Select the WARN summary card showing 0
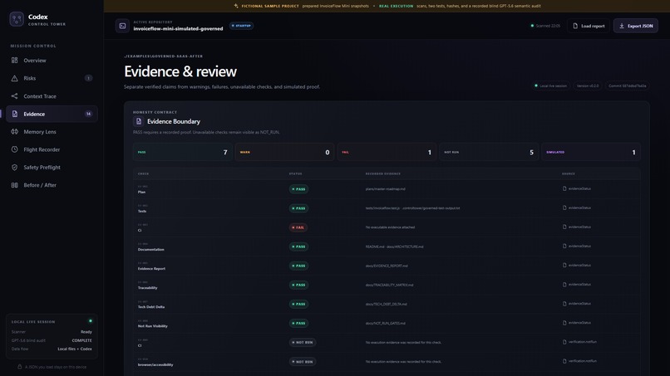 click(x=284, y=153)
